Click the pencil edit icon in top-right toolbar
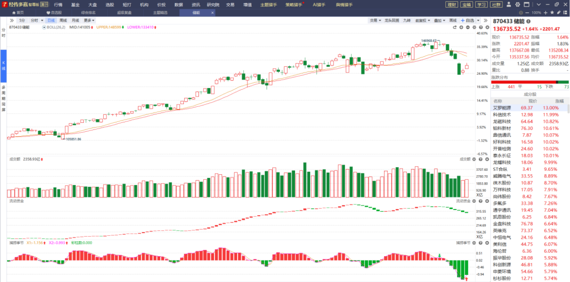This screenshot has height=282, width=570. tap(558, 13)
